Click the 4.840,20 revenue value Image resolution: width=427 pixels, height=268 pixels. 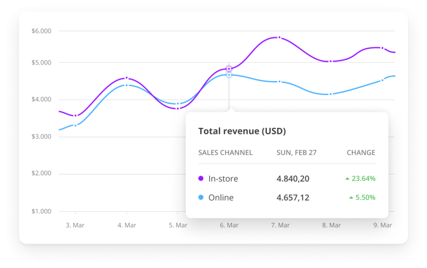click(293, 178)
